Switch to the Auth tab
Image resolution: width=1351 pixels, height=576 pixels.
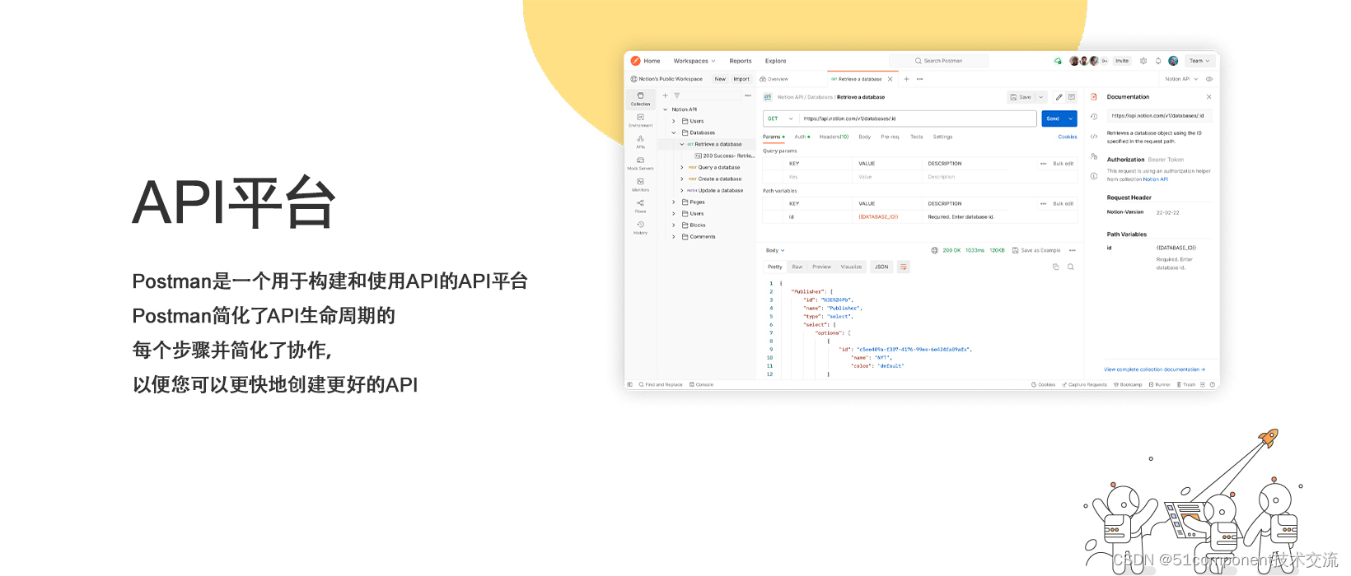click(x=801, y=137)
